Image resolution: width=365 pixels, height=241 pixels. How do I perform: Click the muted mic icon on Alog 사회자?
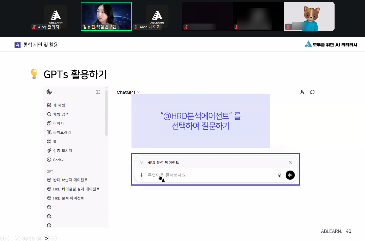click(x=136, y=27)
